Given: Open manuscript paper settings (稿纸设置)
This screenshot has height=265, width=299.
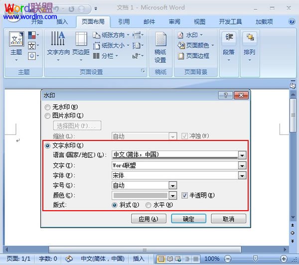Looking at the screenshot, I should [160, 48].
